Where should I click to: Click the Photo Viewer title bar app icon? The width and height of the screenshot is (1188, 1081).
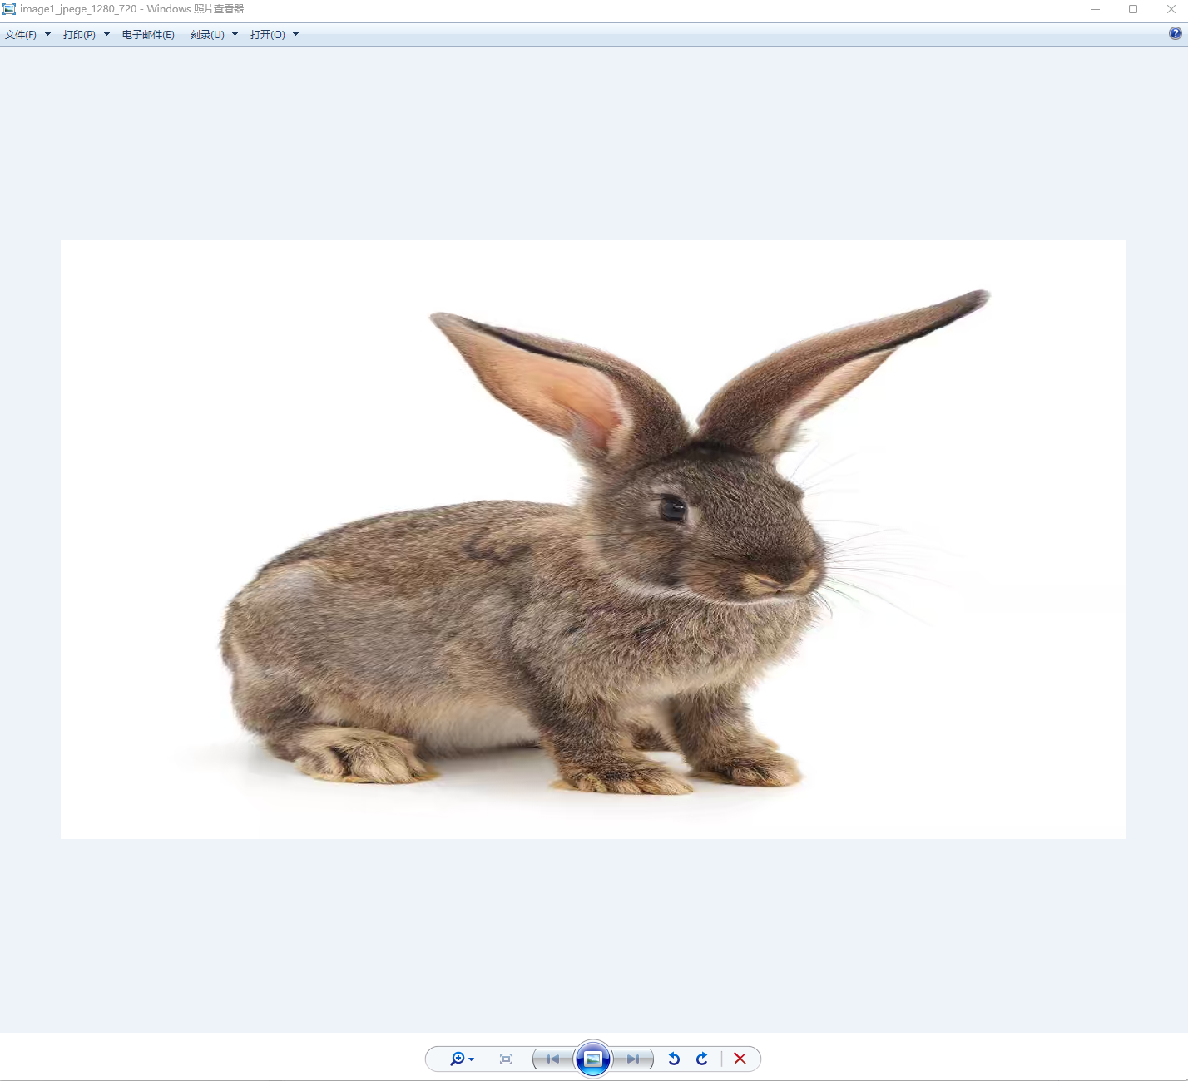(9, 9)
